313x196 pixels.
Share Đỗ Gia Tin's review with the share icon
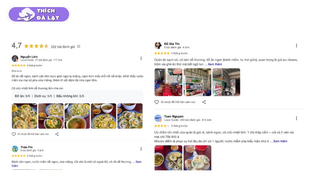click(204, 102)
